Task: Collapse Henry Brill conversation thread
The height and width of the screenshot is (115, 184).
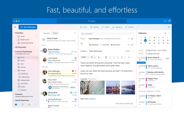Action: point(41,92)
